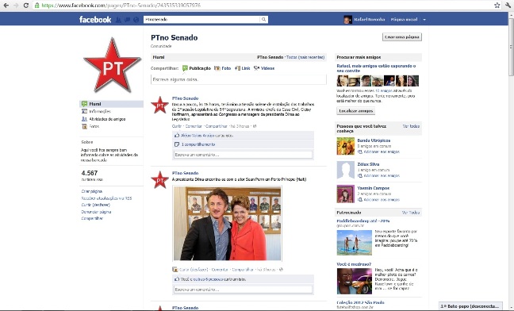514x311 pixels.
Task: Open the Você é medroso? ad title
Action: 354,264
